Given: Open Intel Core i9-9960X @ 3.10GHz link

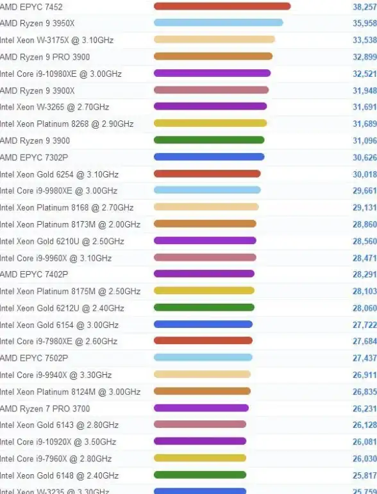Looking at the screenshot, I should click(x=56, y=258).
